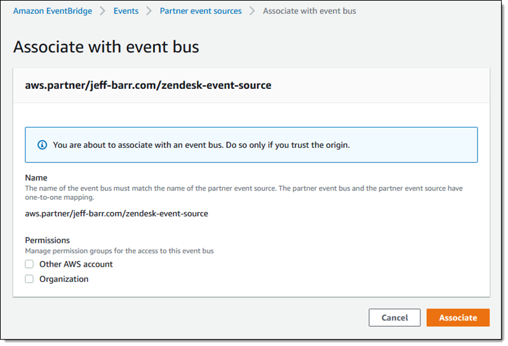
Task: Click the chevron after Events breadcrumb
Action: pos(149,11)
